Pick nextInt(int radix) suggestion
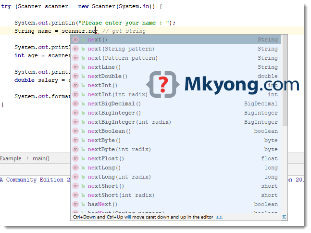Screen dimensions: 311x233 (176, 94)
